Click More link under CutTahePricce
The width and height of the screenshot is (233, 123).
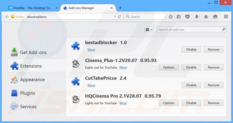91,85
